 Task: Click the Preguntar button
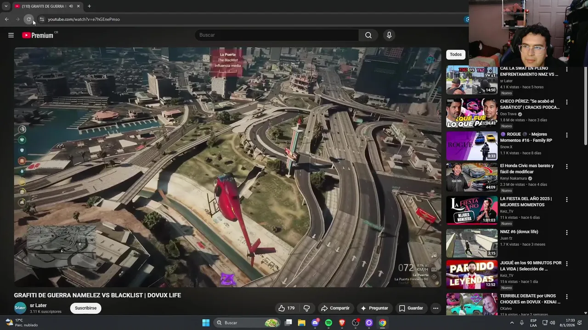pyautogui.click(x=374, y=308)
